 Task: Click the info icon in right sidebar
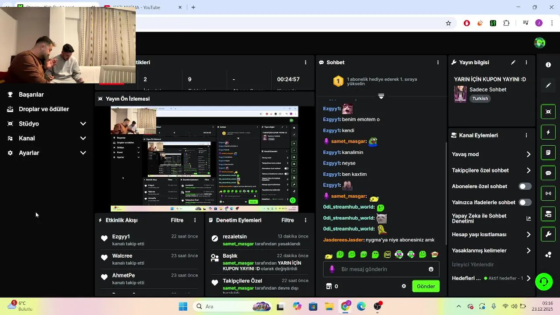click(x=548, y=65)
